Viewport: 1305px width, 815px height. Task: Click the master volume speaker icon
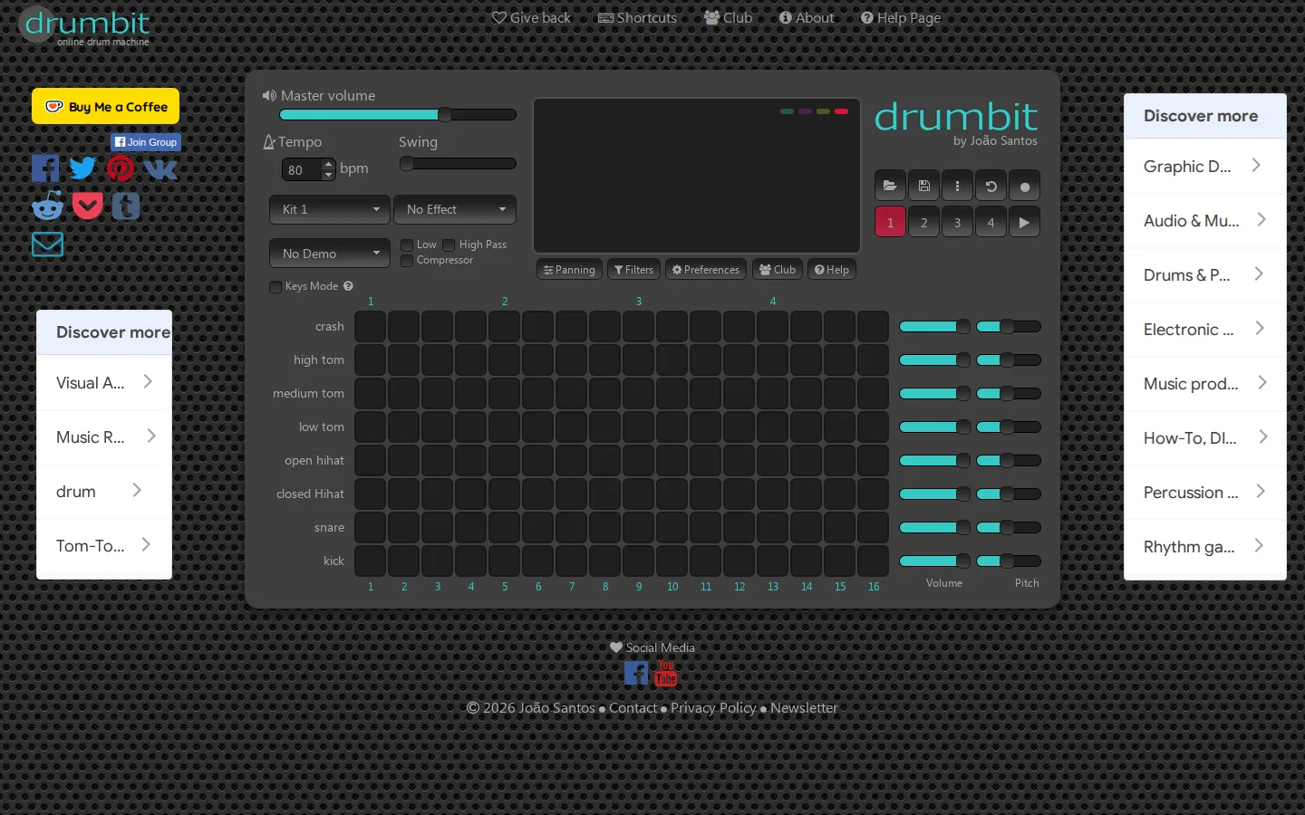coord(269,95)
